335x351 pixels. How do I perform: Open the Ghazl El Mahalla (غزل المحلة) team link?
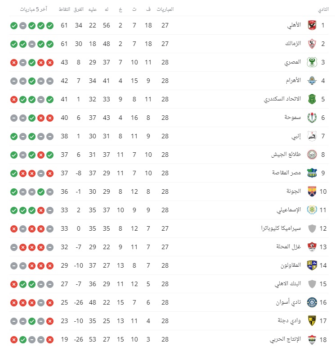click(x=289, y=247)
